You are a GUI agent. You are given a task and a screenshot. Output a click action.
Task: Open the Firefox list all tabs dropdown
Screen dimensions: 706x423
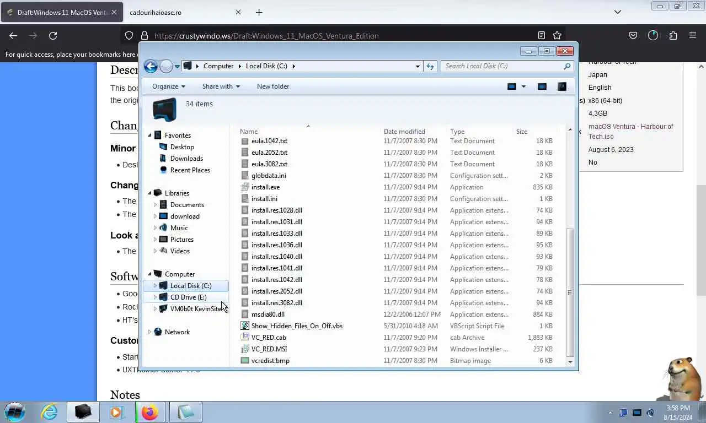(618, 12)
